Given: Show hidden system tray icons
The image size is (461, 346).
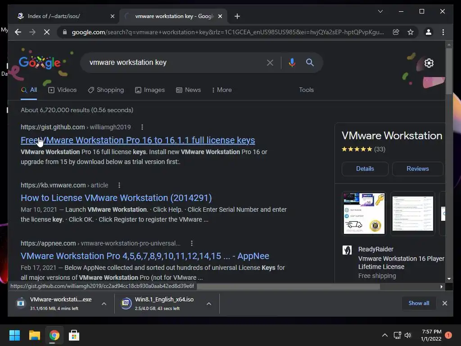Looking at the screenshot, I should tap(384, 335).
